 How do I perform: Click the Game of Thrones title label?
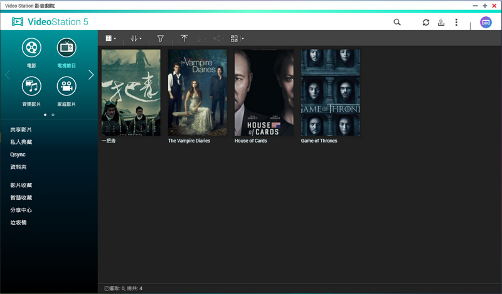319,141
